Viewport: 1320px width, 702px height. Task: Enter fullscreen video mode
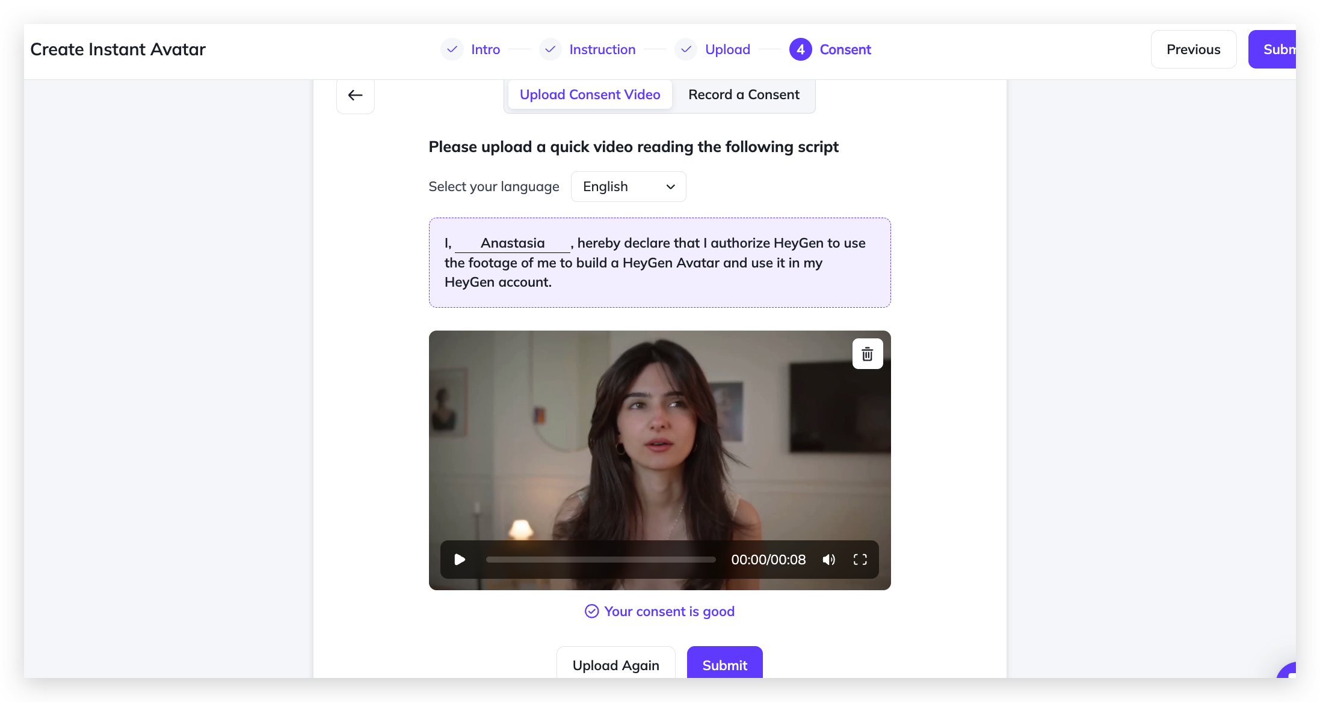(x=860, y=560)
